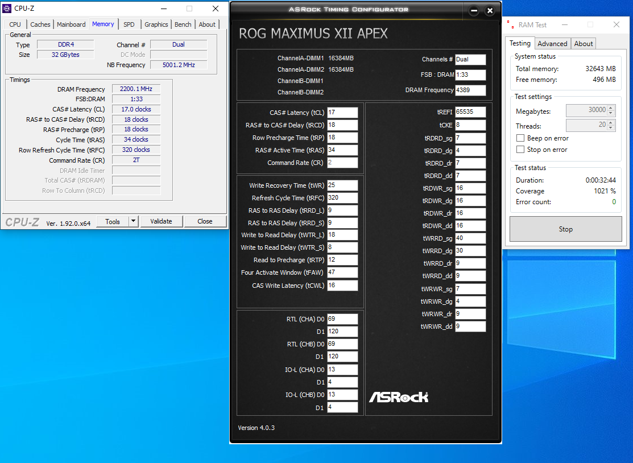This screenshot has height=463, width=633.
Task: Click the tRCD field showing 18 in Configurator
Action: point(342,125)
